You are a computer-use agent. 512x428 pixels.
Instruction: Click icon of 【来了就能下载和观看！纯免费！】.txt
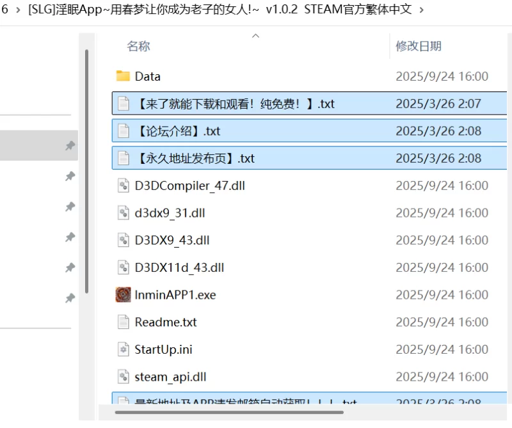(x=123, y=104)
